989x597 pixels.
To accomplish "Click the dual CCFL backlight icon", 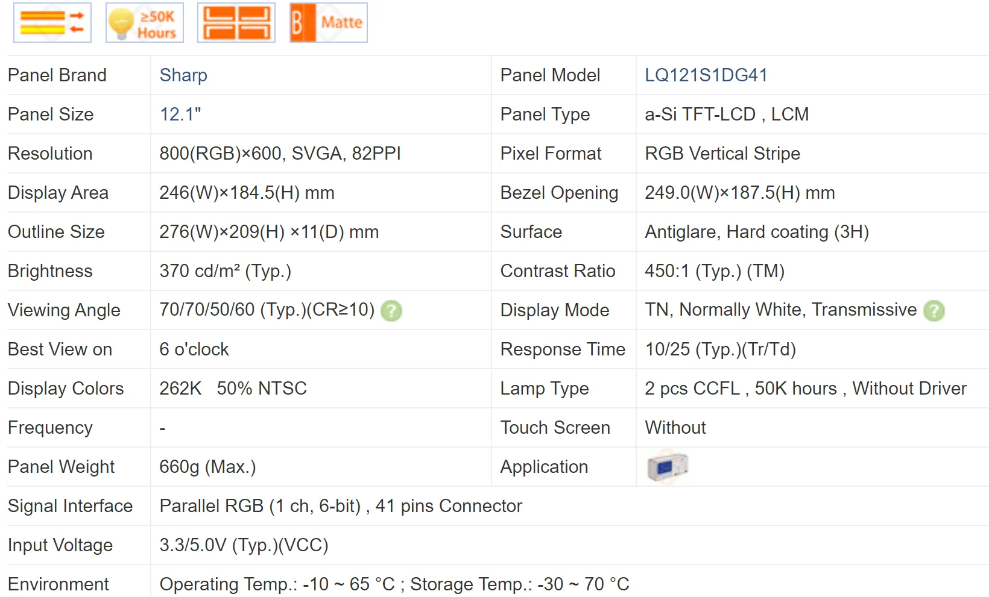I will pyautogui.click(x=236, y=23).
